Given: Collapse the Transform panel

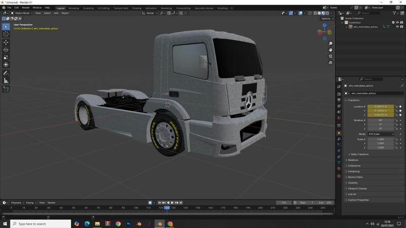Looking at the screenshot, I should click(x=354, y=100).
